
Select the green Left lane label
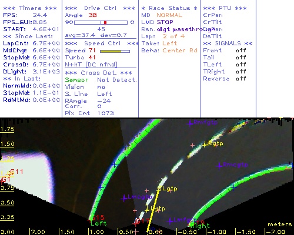[99, 223]
